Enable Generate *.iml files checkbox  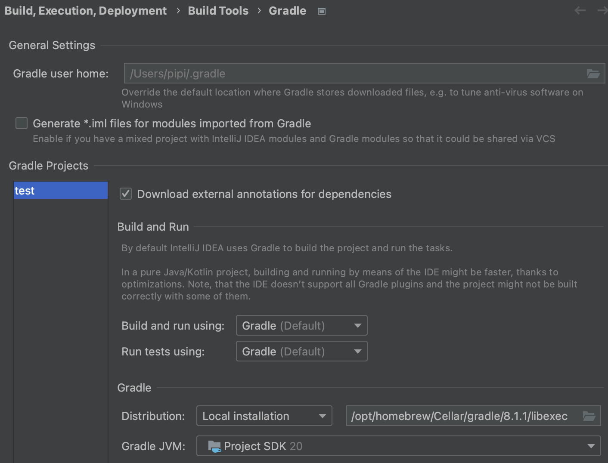pyautogui.click(x=22, y=123)
